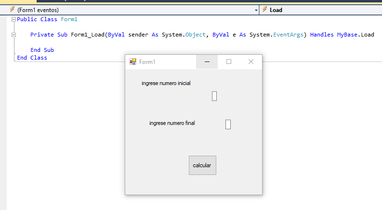Place cursor on the End Class line

pyautogui.click(x=32, y=58)
